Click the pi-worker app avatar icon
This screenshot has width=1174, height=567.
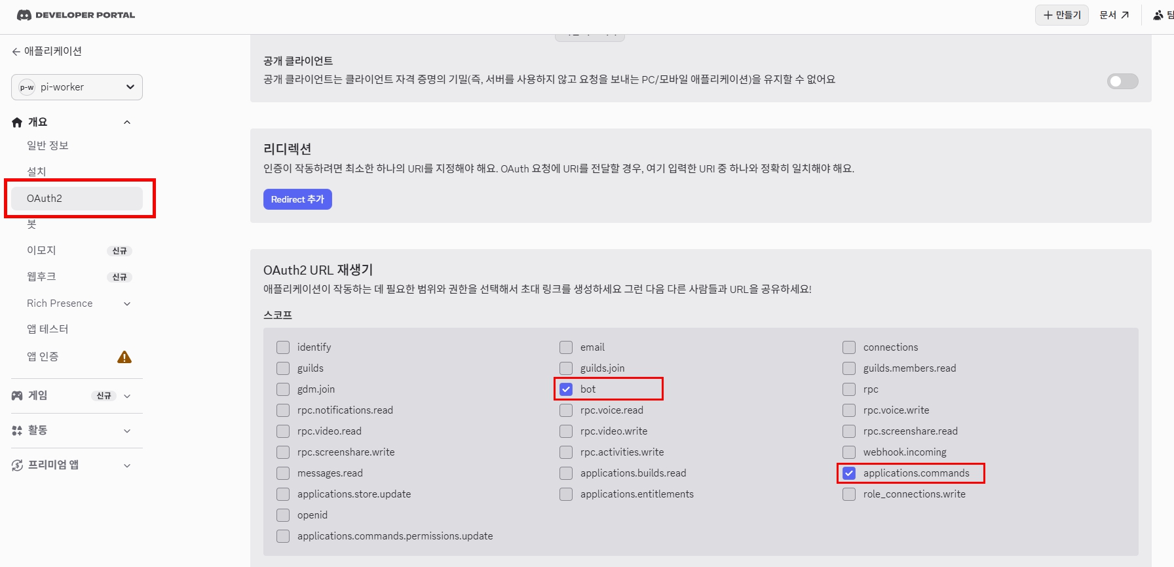click(27, 87)
